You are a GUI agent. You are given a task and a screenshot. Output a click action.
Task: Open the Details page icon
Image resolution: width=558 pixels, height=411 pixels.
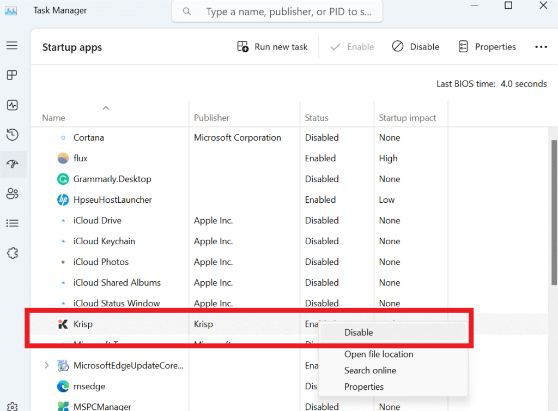(x=12, y=223)
